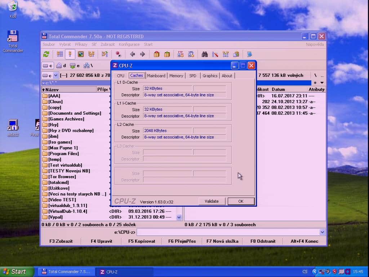Show the directory tree view icon

[x=91, y=54]
